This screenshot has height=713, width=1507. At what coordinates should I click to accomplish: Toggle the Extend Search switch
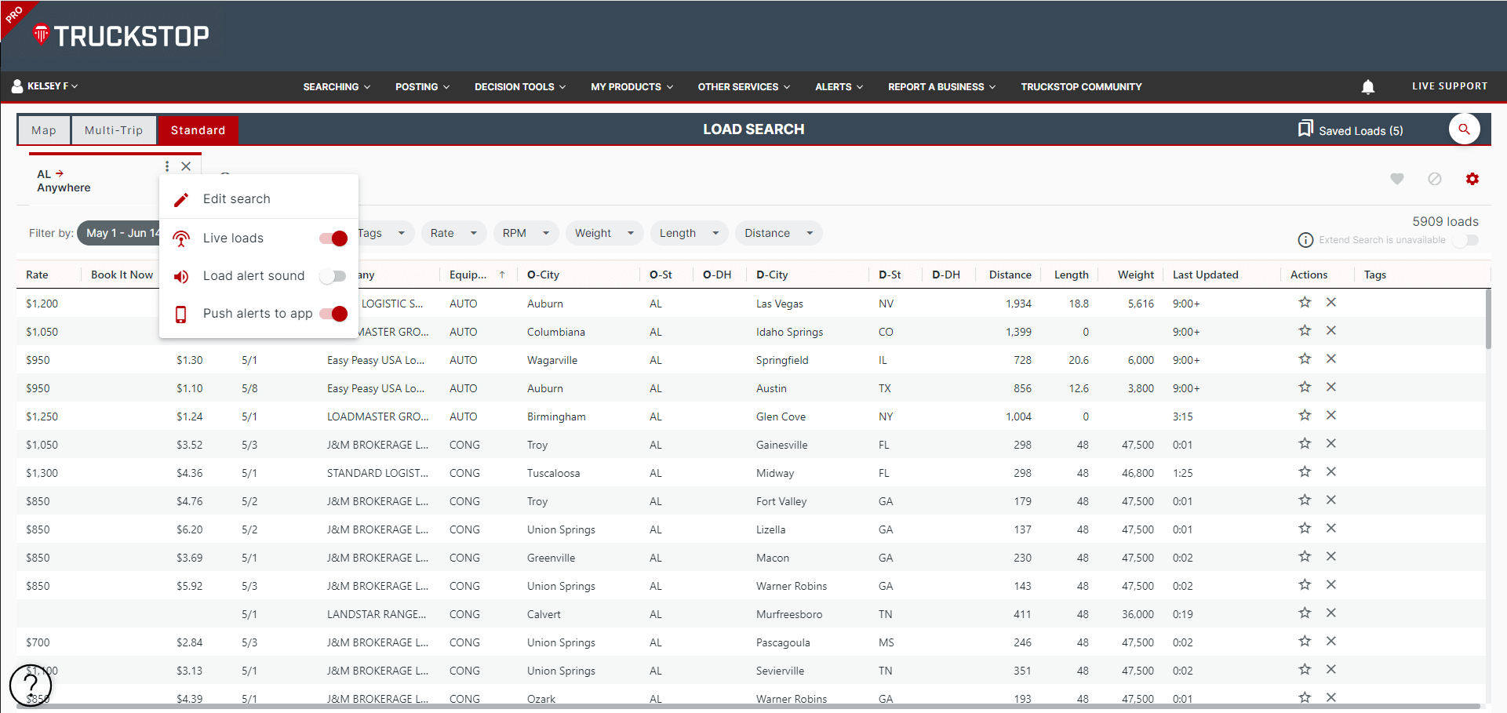pos(1465,240)
